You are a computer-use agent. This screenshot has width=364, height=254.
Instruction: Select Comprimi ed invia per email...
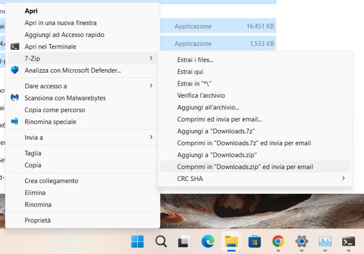click(x=220, y=119)
